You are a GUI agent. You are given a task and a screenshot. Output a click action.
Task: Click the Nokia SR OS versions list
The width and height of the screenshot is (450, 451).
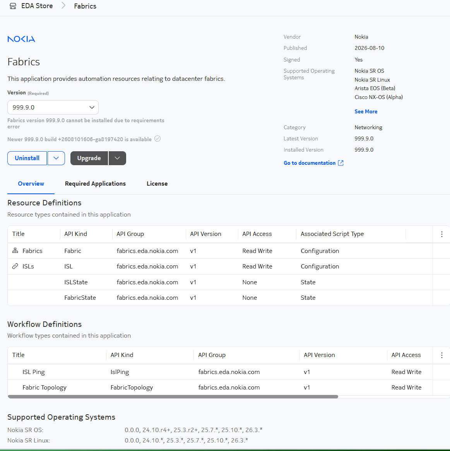click(193, 430)
